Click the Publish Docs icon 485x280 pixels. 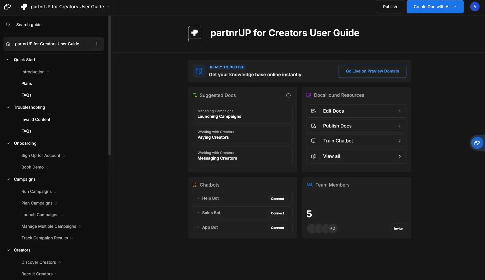point(313,126)
